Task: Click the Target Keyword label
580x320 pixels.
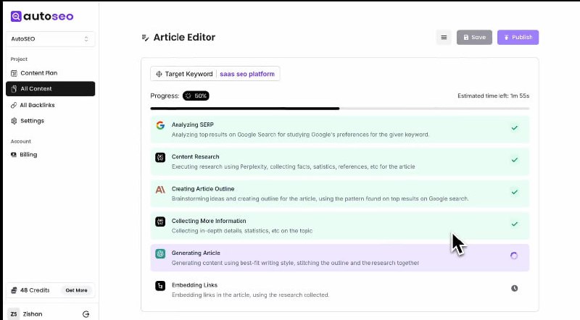Action: point(188,74)
